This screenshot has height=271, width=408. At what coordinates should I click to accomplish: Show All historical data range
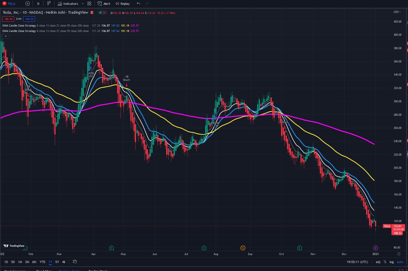point(64,262)
